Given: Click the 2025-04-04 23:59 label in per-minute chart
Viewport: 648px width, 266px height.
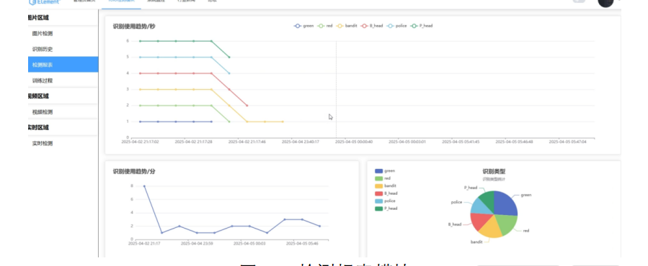Looking at the screenshot, I should [x=197, y=243].
